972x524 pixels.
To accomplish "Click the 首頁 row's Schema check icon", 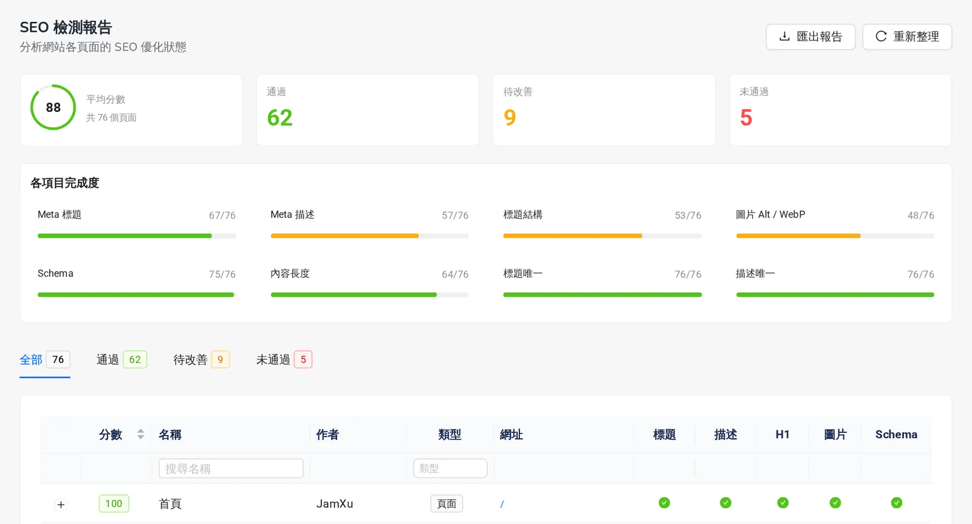I will point(897,503).
